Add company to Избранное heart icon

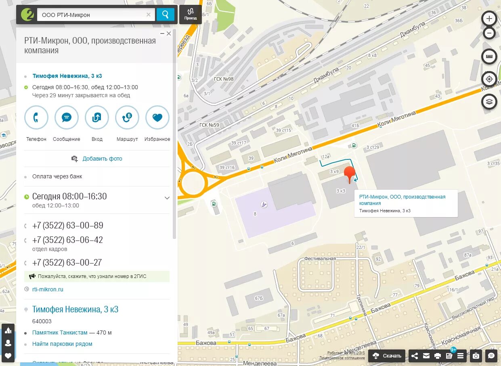coord(157,117)
